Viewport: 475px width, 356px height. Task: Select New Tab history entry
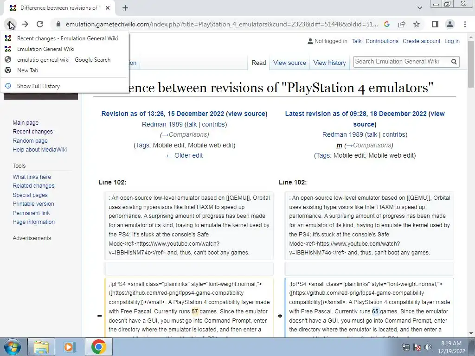coord(64,70)
